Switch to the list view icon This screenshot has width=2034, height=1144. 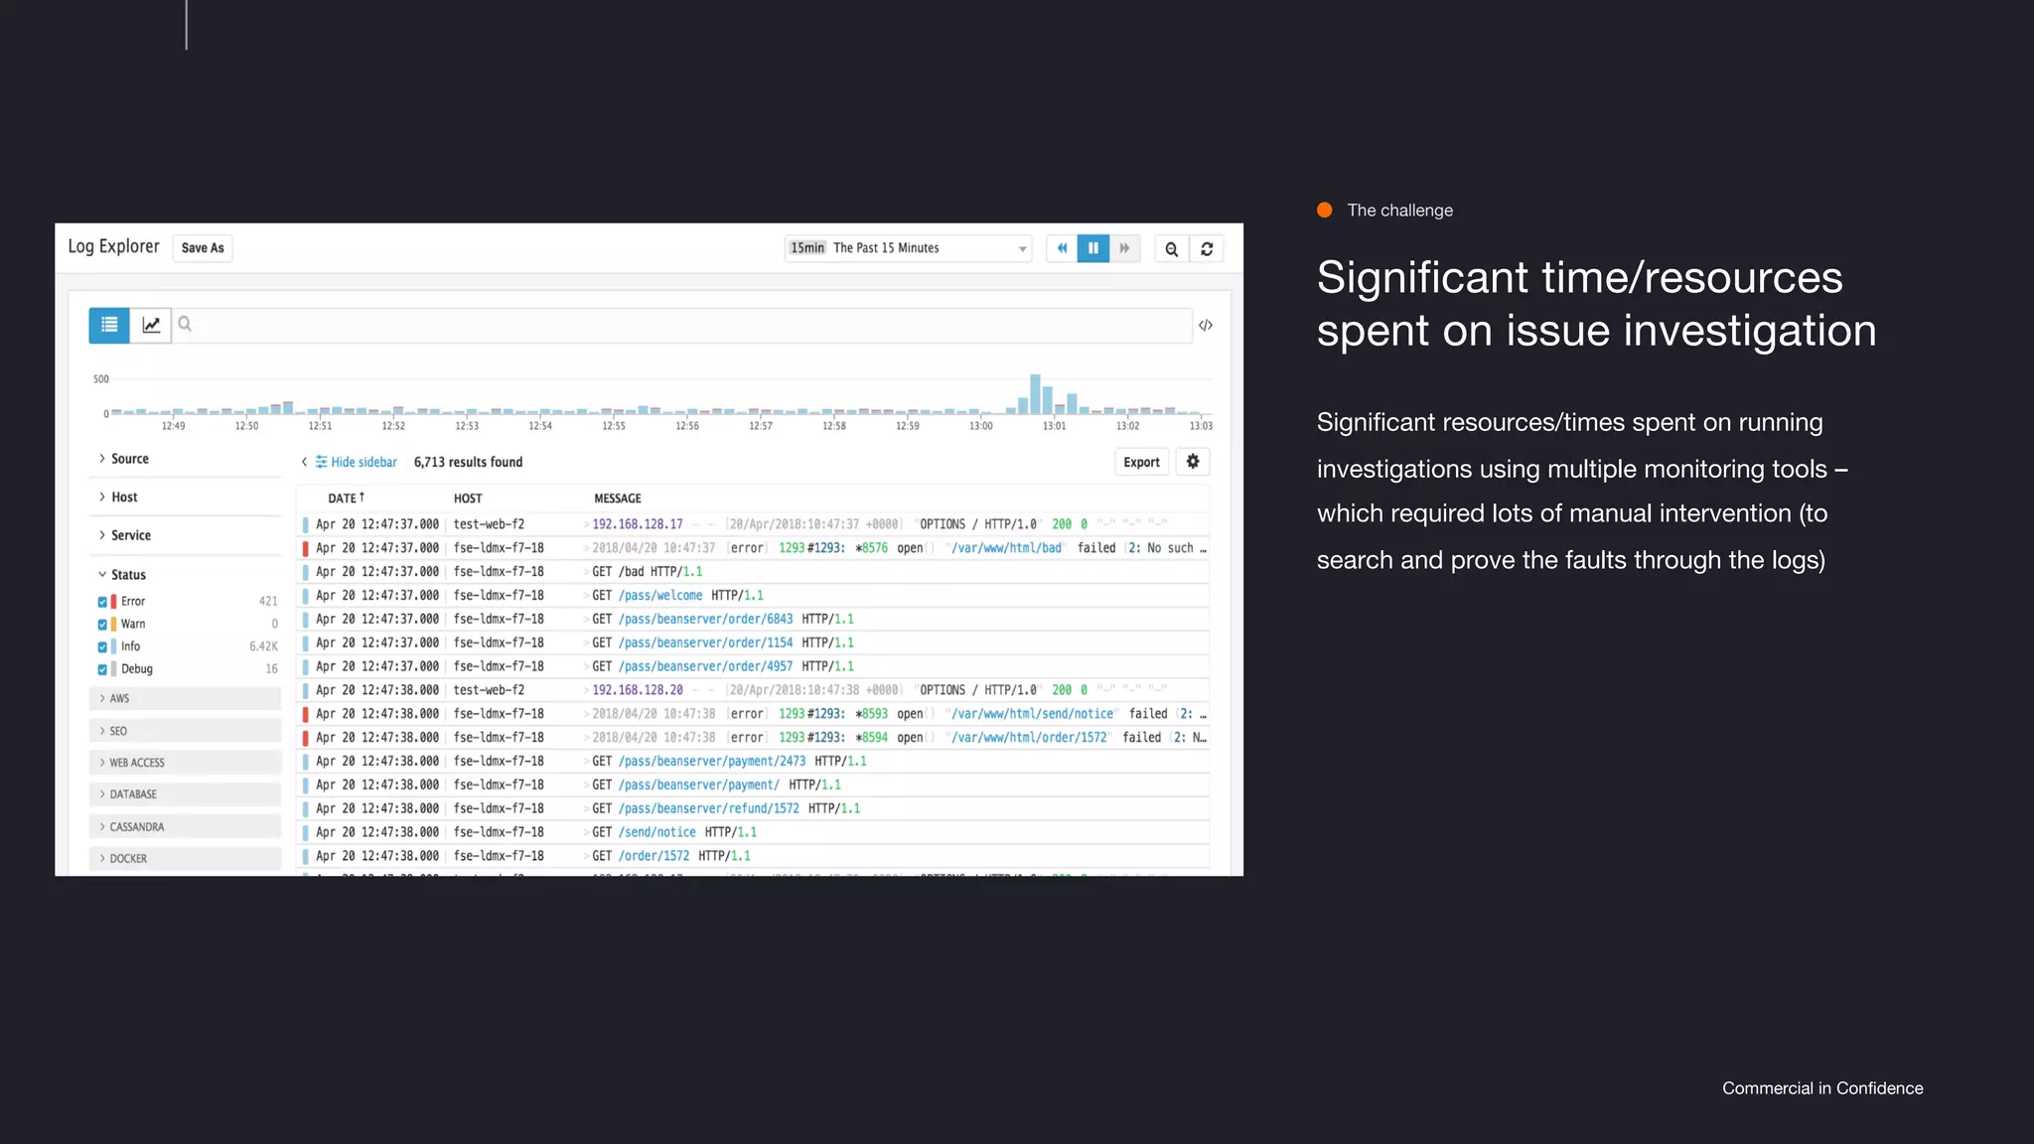click(109, 325)
